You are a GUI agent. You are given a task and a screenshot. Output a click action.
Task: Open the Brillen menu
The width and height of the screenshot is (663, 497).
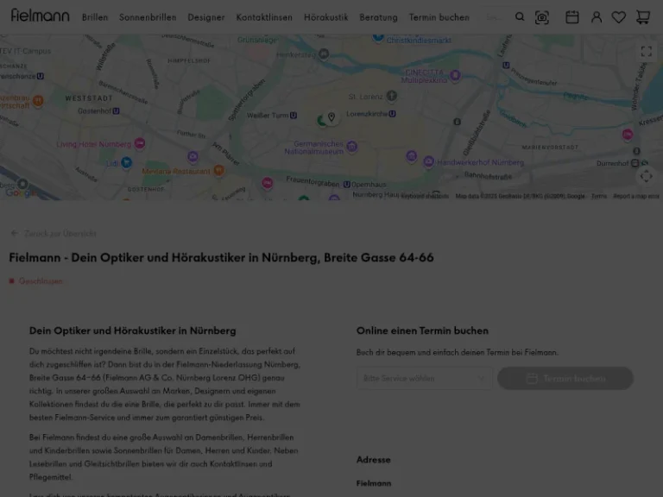click(95, 17)
